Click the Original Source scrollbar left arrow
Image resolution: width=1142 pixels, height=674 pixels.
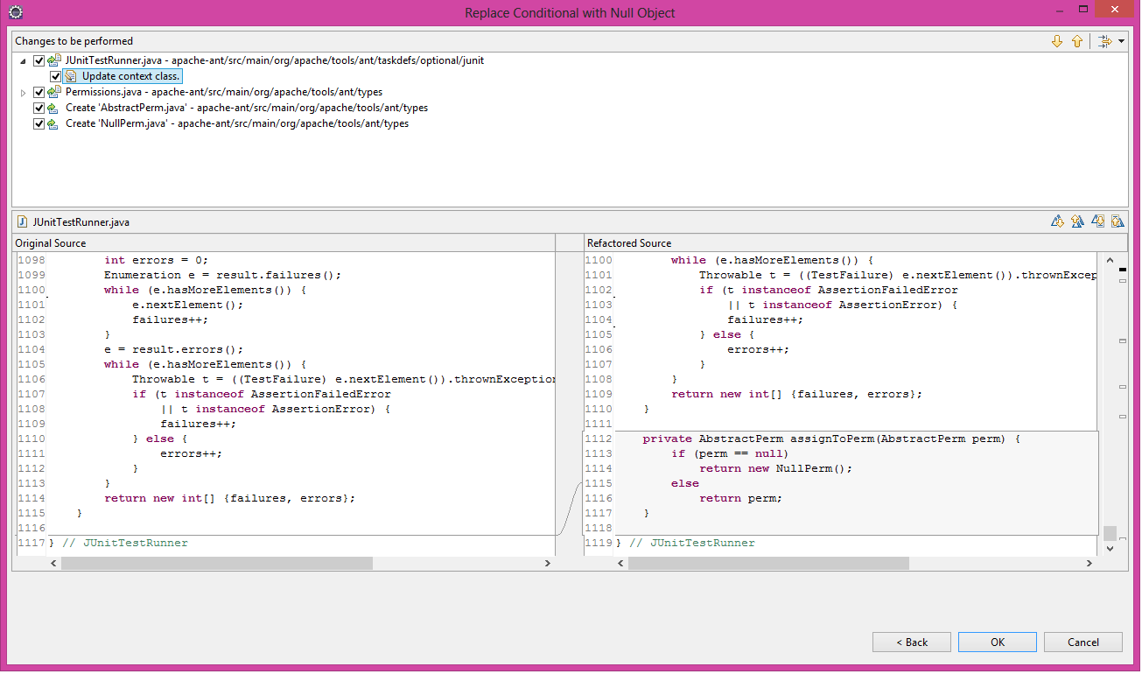pos(53,563)
